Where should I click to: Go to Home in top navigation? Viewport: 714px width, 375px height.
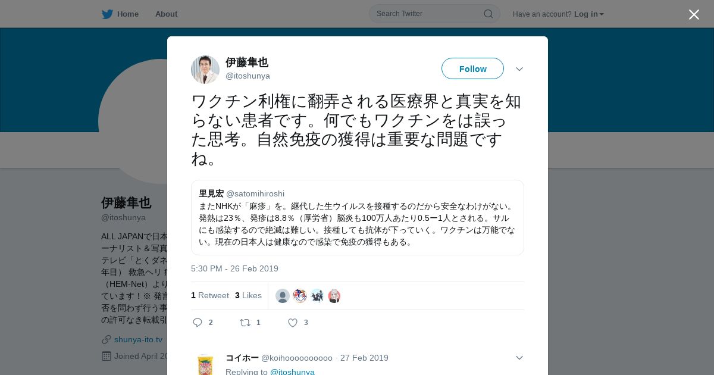(x=128, y=14)
